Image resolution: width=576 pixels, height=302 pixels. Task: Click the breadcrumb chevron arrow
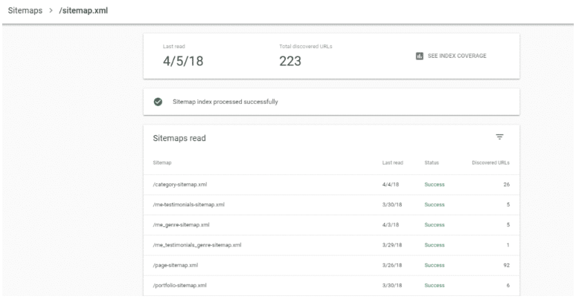tap(51, 10)
